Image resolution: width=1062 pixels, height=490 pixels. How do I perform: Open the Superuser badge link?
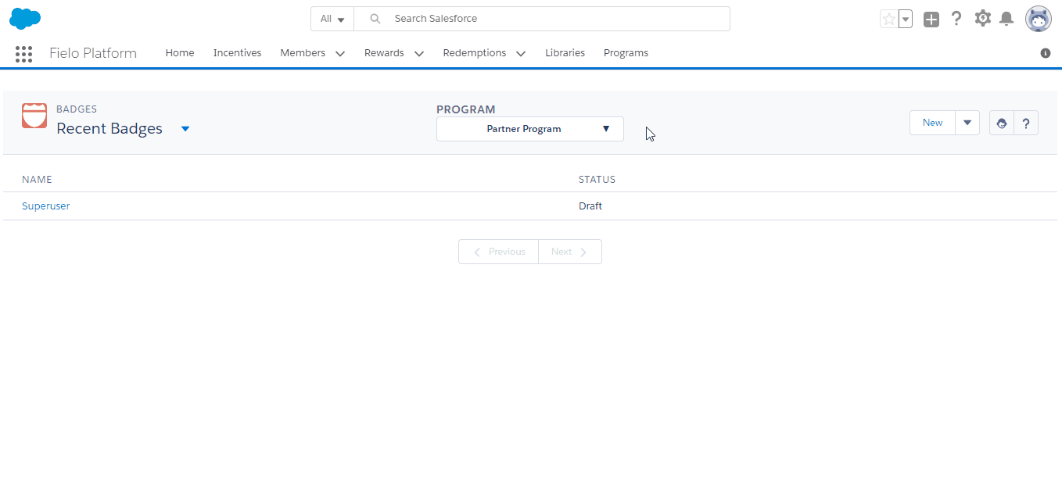pos(45,206)
